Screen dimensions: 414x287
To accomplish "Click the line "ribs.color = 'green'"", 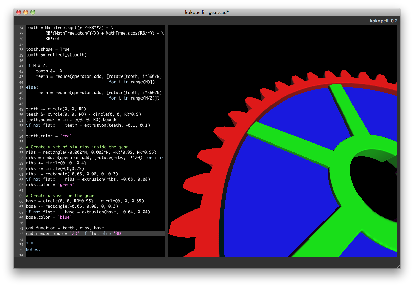I will point(50,185).
